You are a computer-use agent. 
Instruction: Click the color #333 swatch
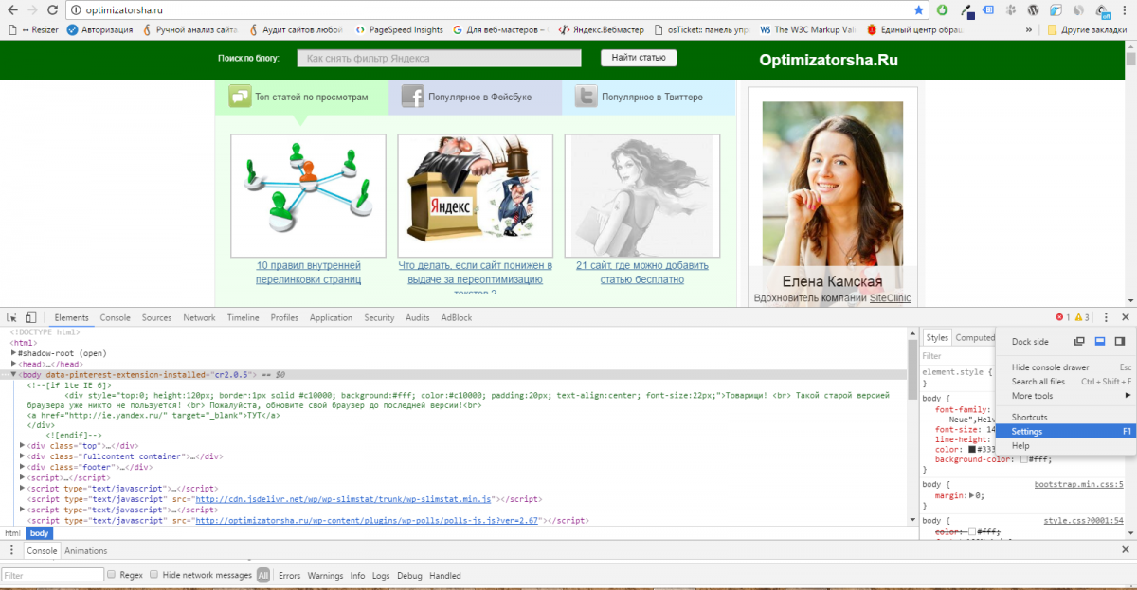click(x=970, y=449)
